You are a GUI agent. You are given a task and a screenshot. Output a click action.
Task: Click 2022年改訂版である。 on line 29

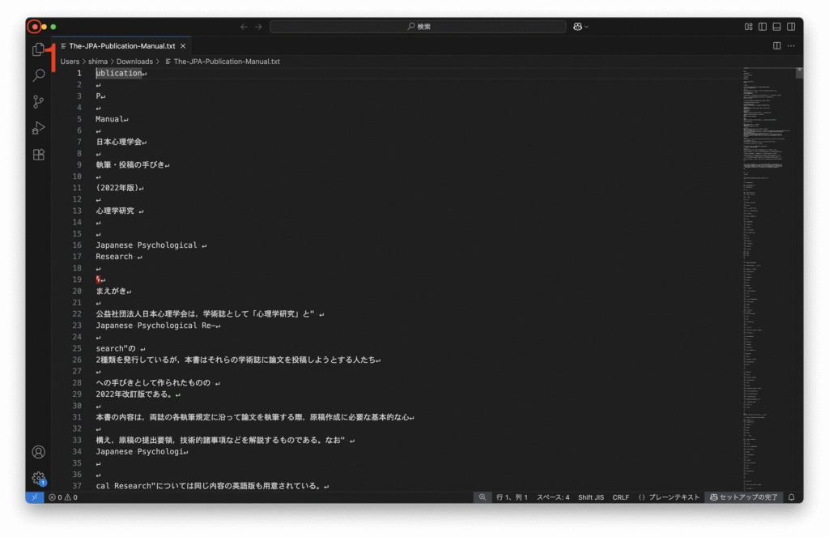pyautogui.click(x=135, y=394)
